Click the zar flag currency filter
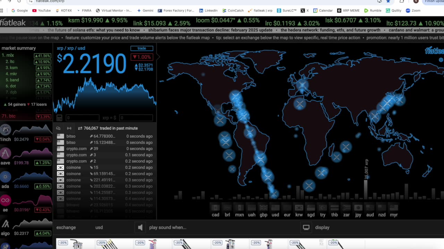The height and width of the screenshot is (249, 444). (x=346, y=208)
